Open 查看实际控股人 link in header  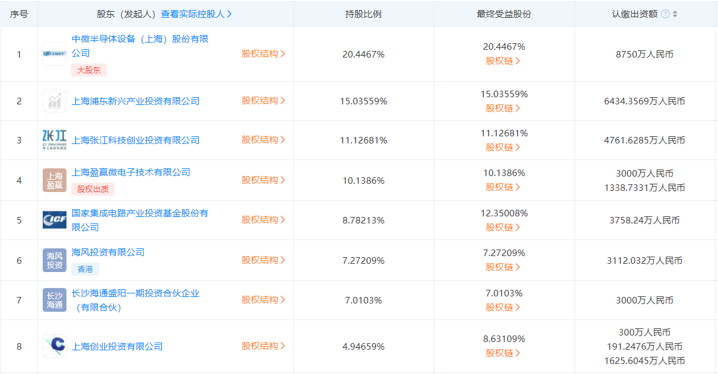(196, 14)
